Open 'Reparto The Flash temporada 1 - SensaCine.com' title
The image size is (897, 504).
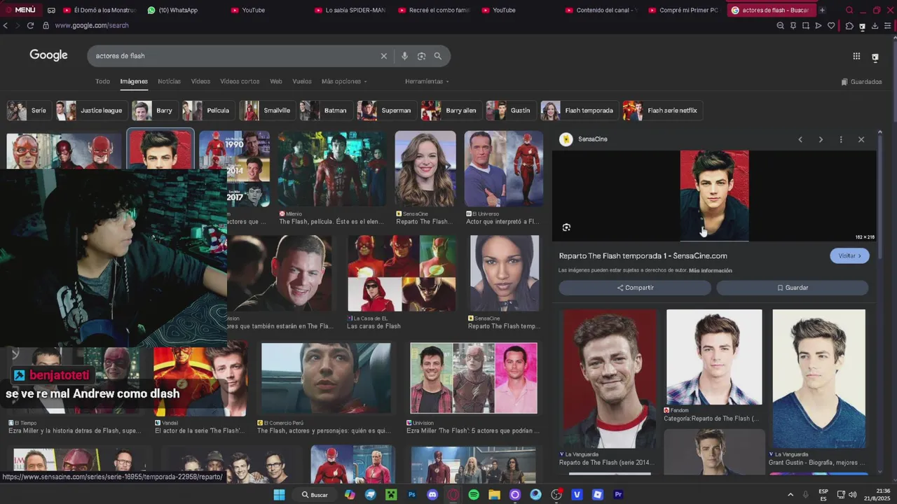[643, 255]
